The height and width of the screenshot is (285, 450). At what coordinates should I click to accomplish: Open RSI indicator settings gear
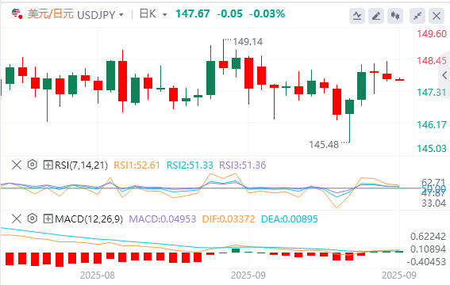(x=33, y=165)
